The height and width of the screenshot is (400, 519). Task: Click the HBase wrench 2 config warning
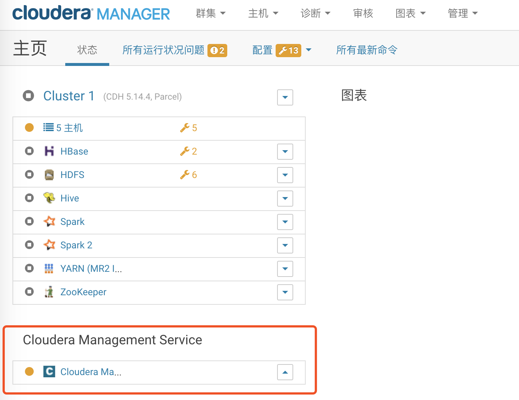pos(188,151)
